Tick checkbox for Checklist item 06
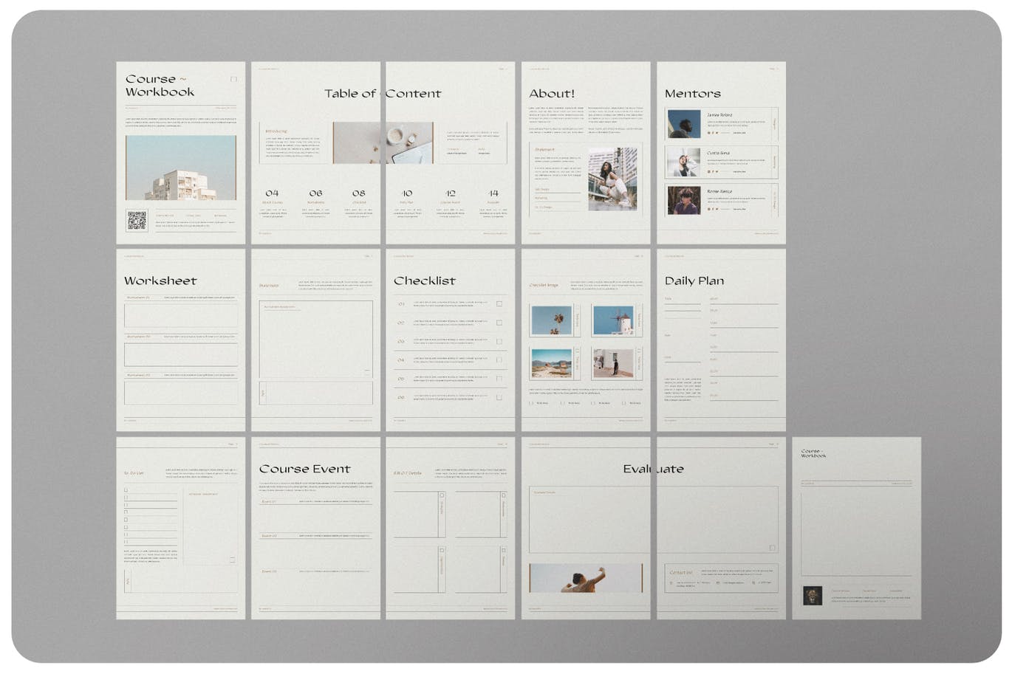The width and height of the screenshot is (1012, 674). (499, 397)
